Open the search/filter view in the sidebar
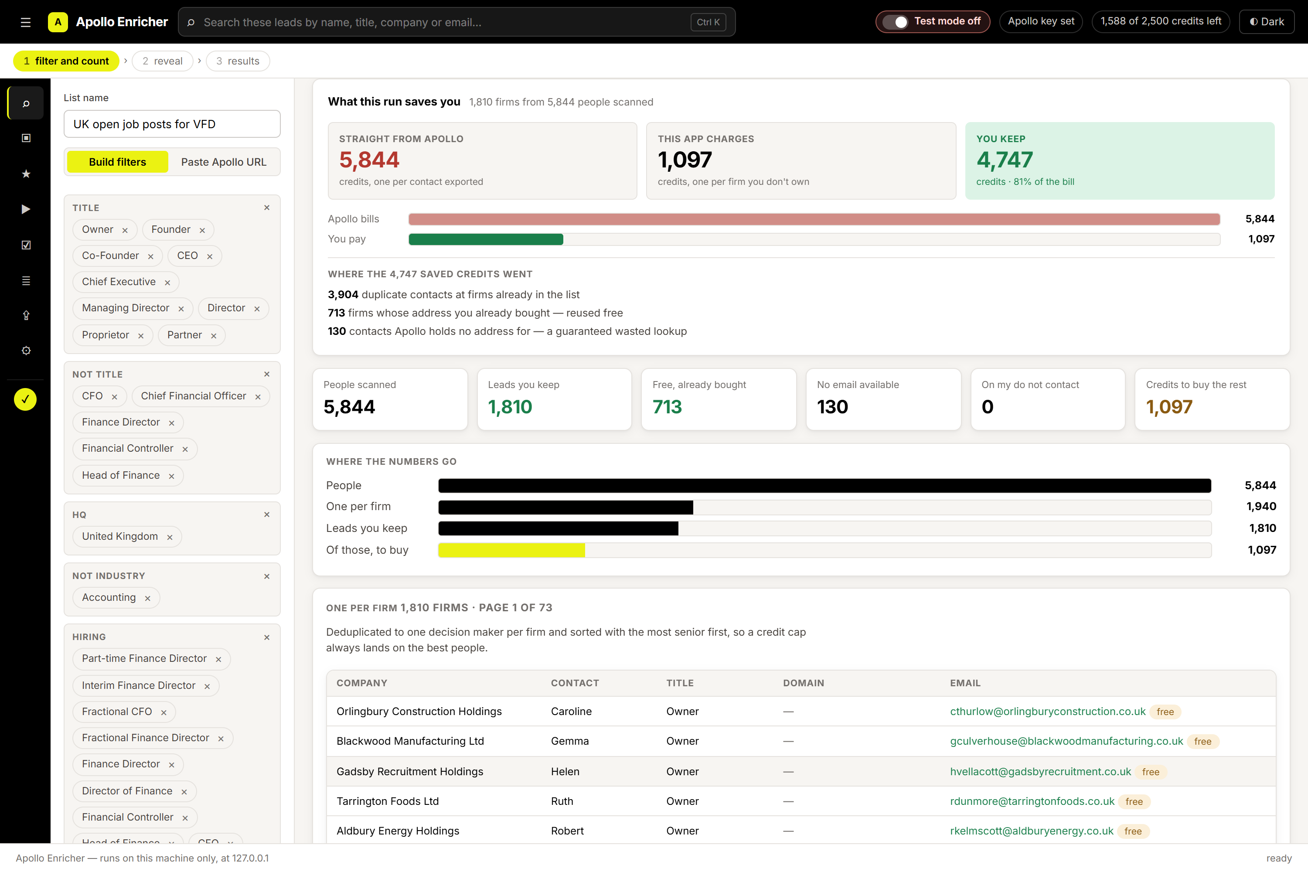The width and height of the screenshot is (1308, 872). (26, 103)
